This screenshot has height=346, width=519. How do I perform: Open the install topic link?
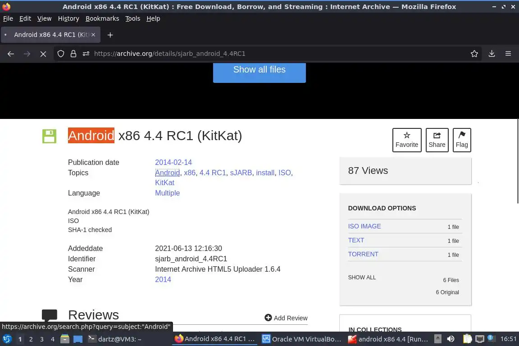click(265, 173)
